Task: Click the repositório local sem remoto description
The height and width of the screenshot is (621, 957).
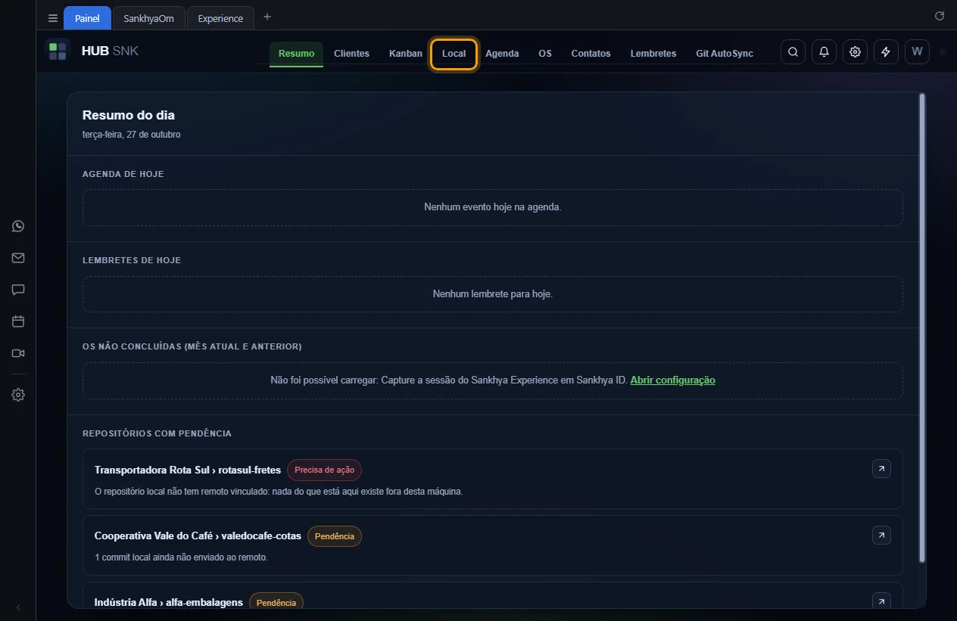Action: (279, 491)
